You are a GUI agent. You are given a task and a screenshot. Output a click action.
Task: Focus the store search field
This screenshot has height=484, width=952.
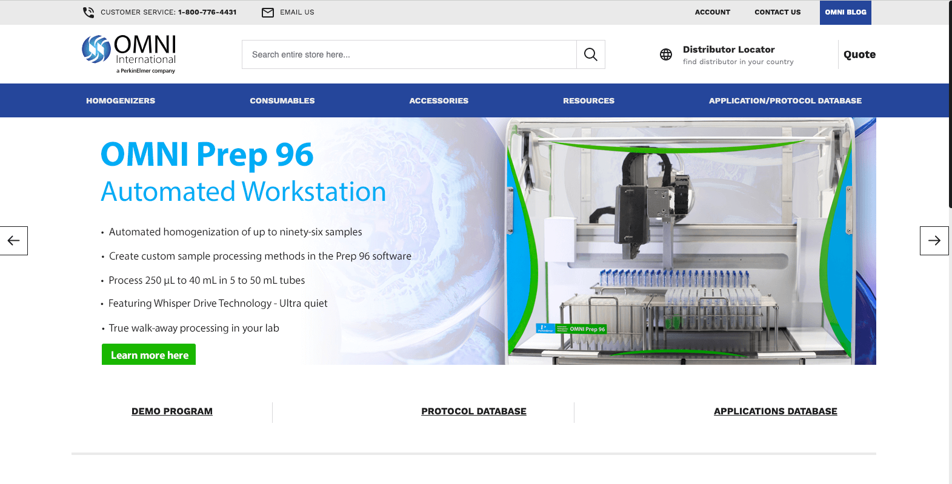(409, 54)
